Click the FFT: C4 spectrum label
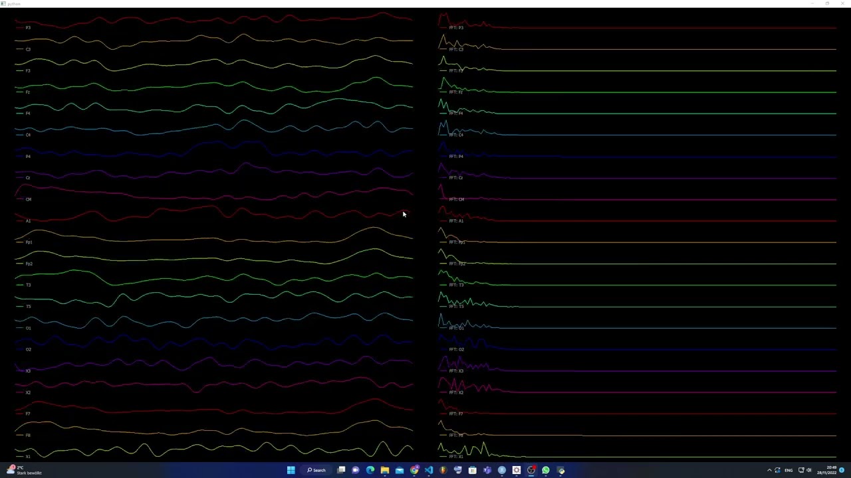 pyautogui.click(x=456, y=135)
